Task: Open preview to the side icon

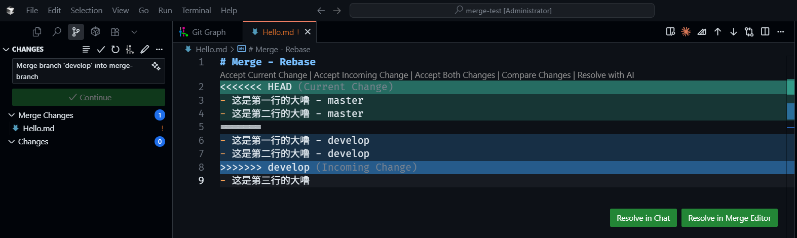Action: pos(670,32)
